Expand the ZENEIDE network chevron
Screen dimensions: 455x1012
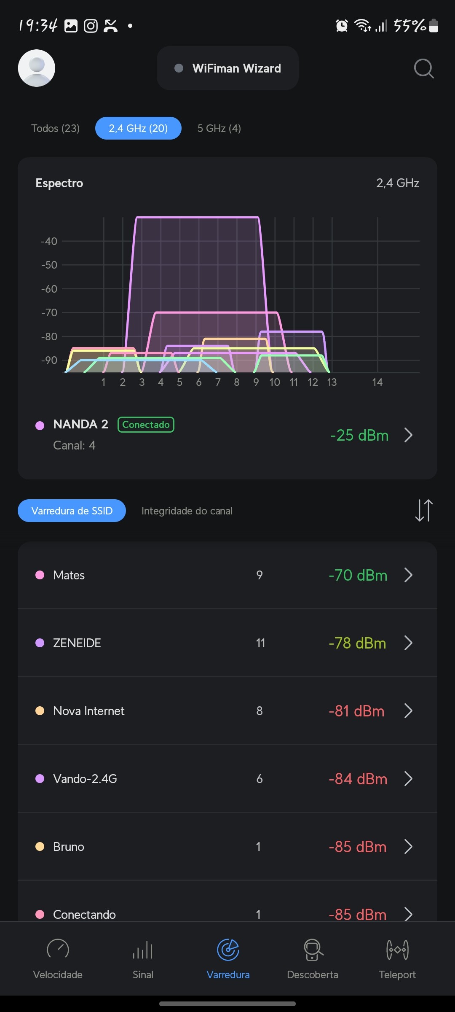pos(408,643)
